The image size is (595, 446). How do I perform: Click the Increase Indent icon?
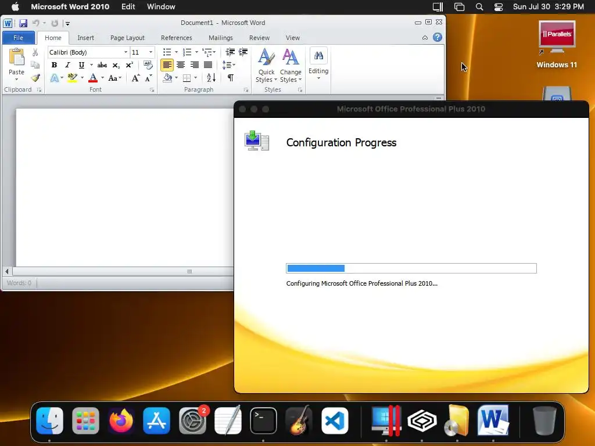pyautogui.click(x=243, y=52)
